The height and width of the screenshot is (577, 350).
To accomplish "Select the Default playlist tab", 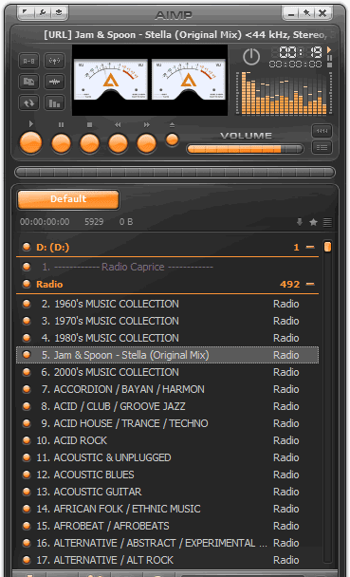I will (68, 199).
